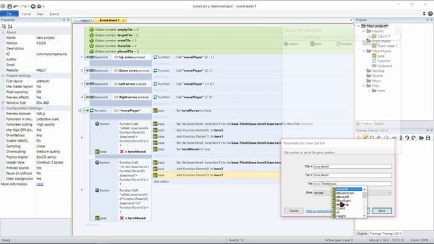Click the Tilemap redo rotation arrow icon
434x244 pixels.
(414, 138)
